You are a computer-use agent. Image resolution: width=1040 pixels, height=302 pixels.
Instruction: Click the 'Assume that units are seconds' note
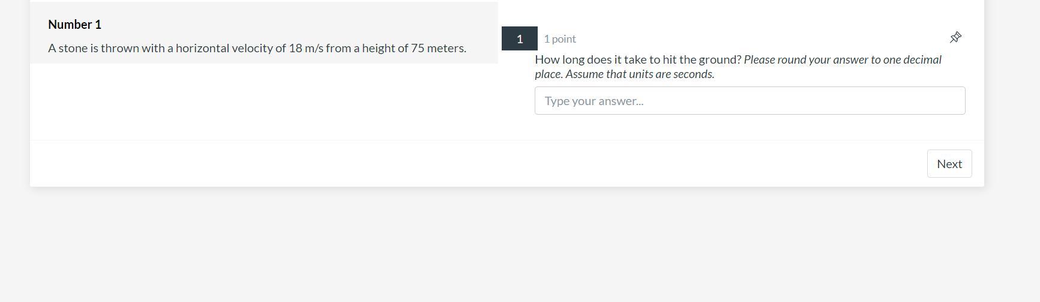(639, 74)
